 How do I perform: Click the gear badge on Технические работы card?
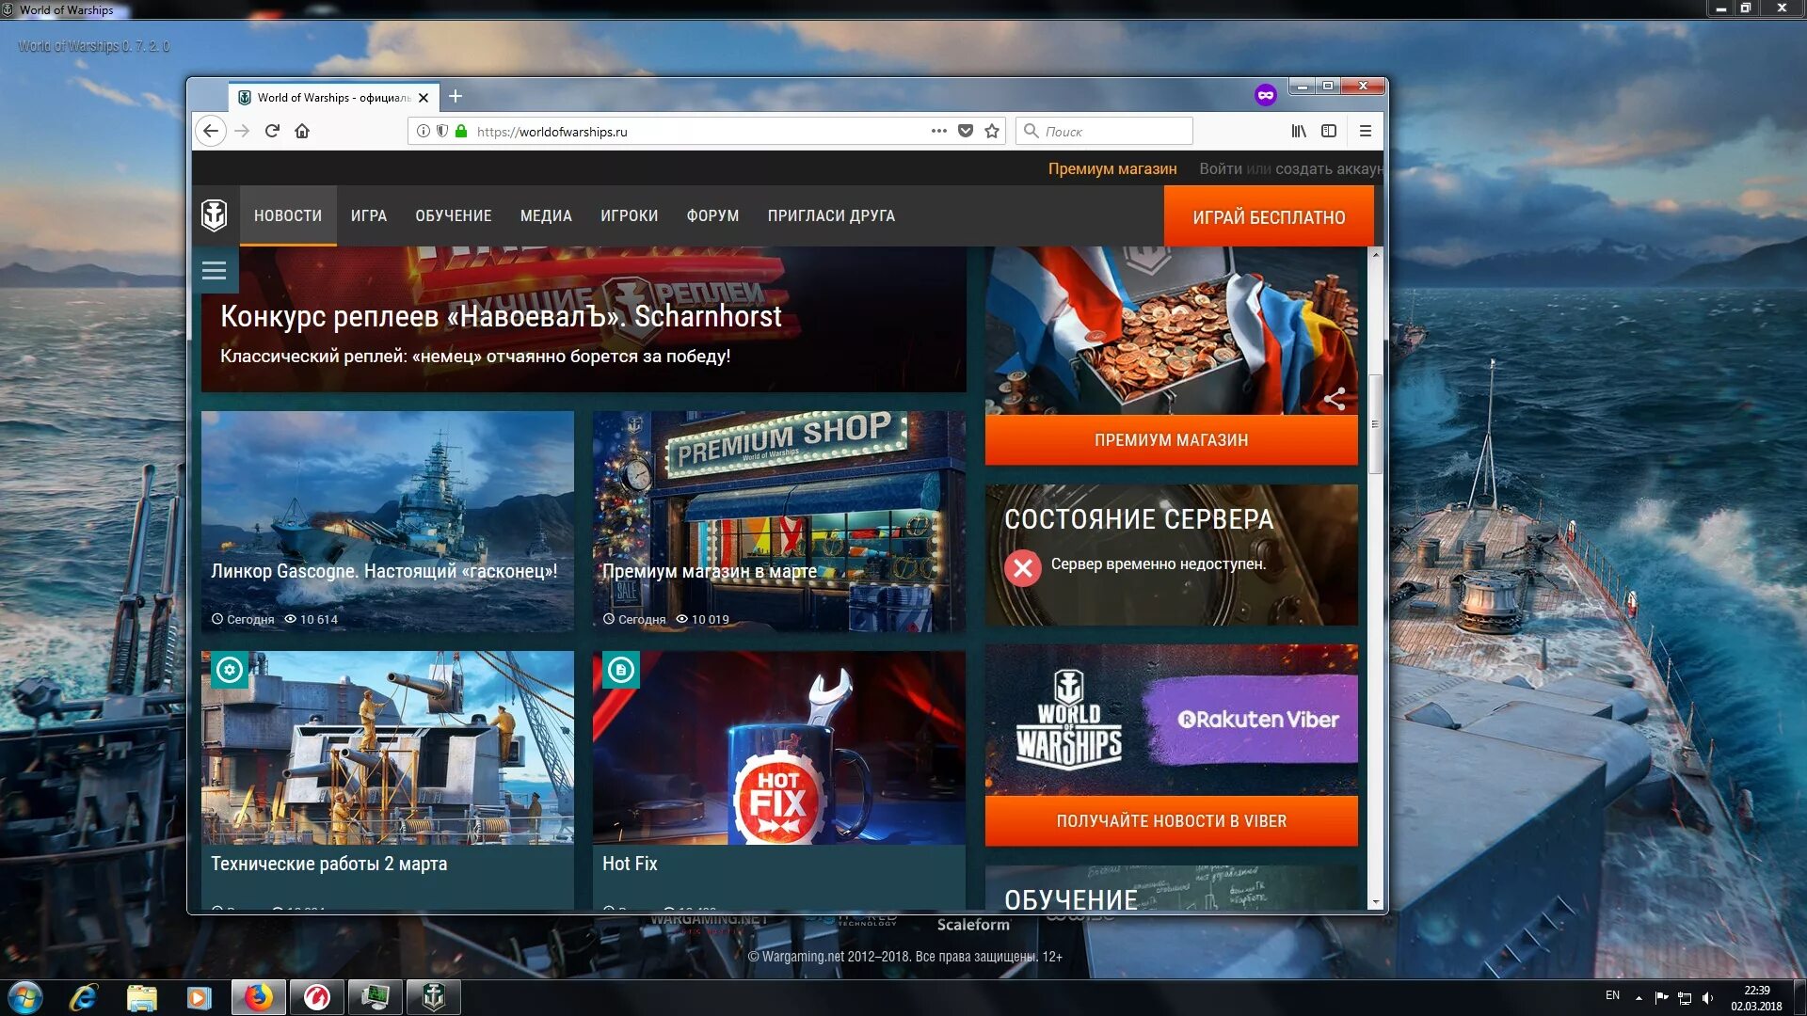coord(229,670)
